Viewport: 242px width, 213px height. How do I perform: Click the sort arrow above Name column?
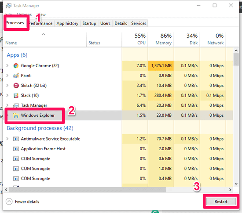click(x=44, y=34)
